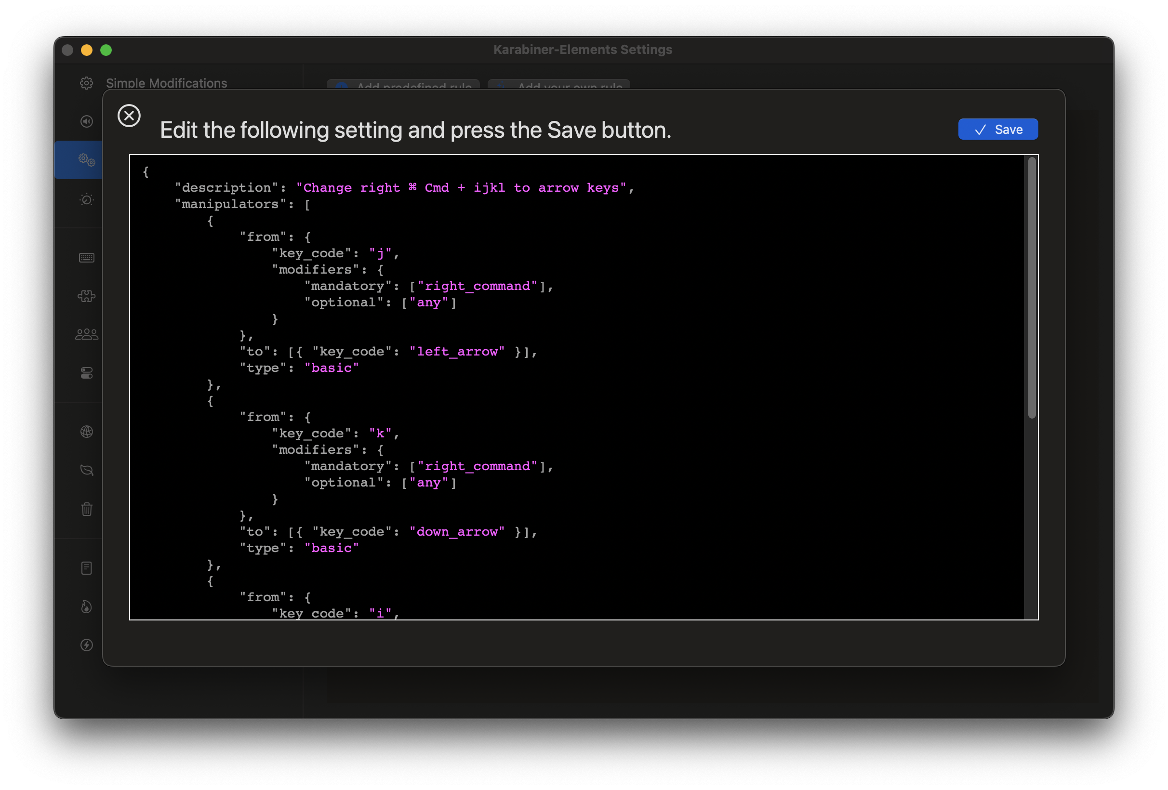
Task: Place cursor on "left_arrow" value
Action: [x=456, y=352]
